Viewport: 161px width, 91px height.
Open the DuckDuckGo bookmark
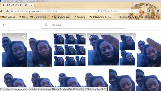pos(146,17)
